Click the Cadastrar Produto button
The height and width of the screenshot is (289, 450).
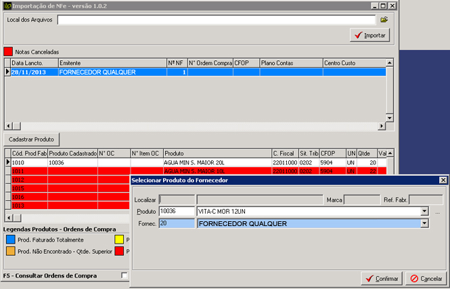(x=31, y=139)
